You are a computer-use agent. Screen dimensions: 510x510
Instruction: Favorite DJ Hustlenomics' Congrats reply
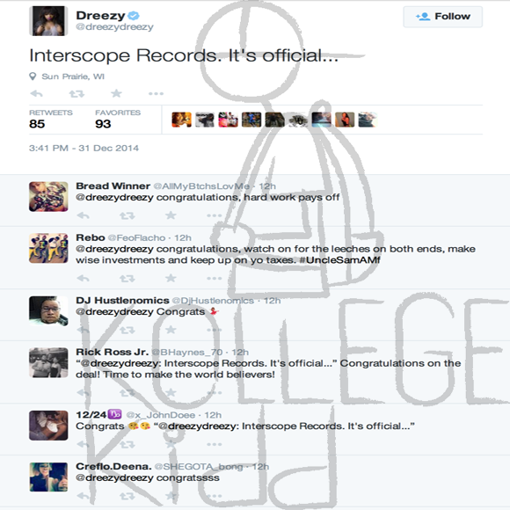171,330
